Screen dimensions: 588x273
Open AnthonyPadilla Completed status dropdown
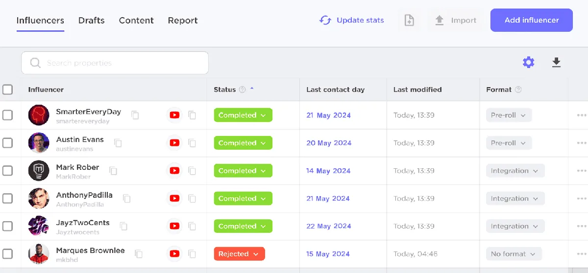[x=243, y=199]
